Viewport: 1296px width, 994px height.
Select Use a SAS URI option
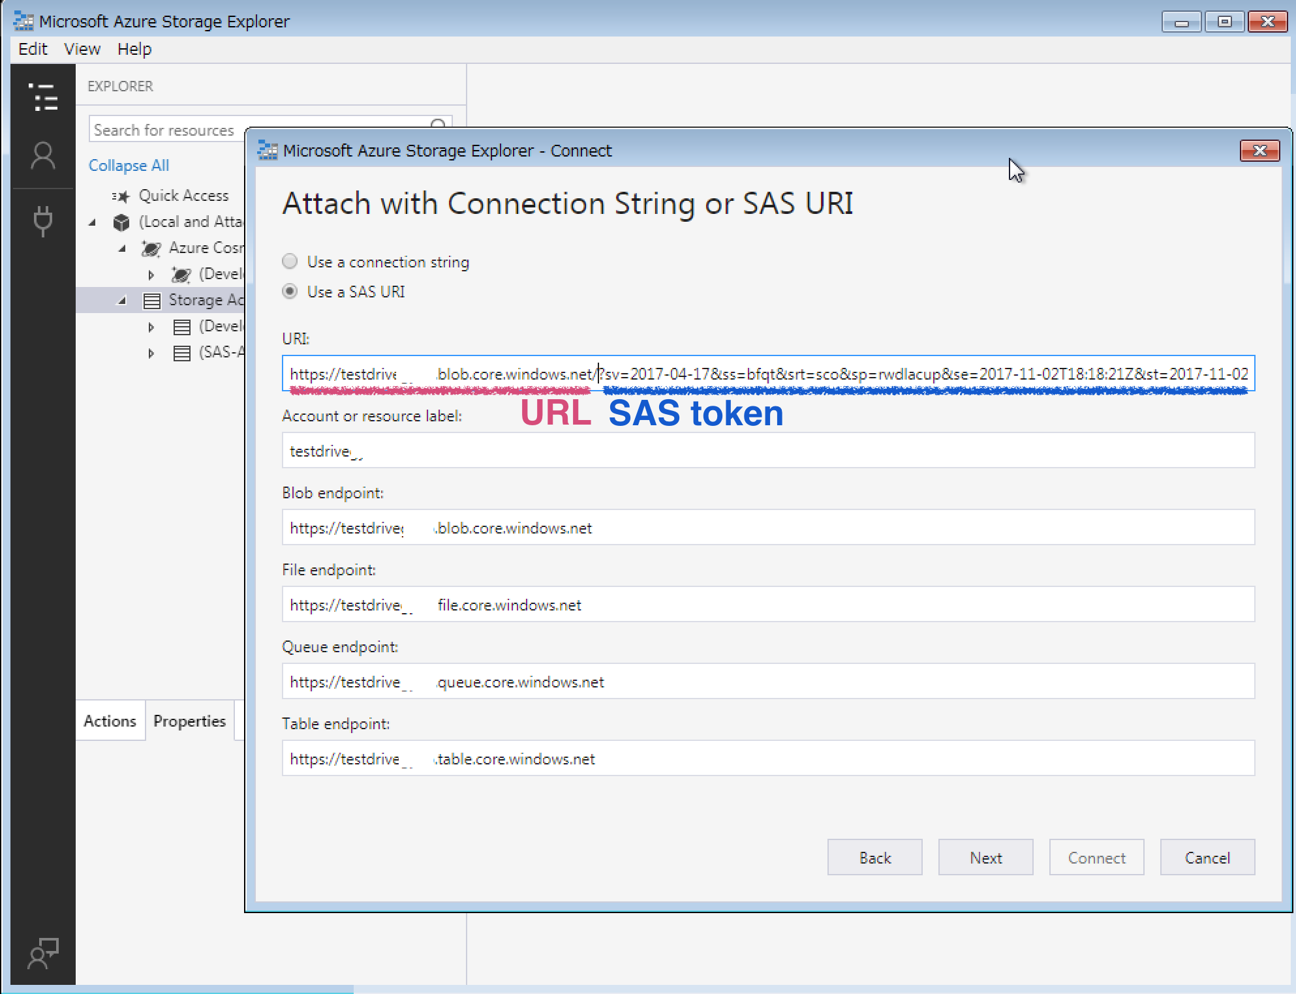click(290, 291)
